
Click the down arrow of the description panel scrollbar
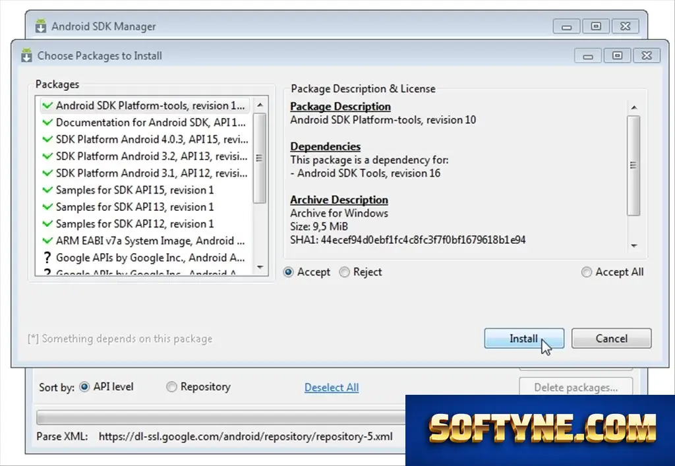click(633, 246)
